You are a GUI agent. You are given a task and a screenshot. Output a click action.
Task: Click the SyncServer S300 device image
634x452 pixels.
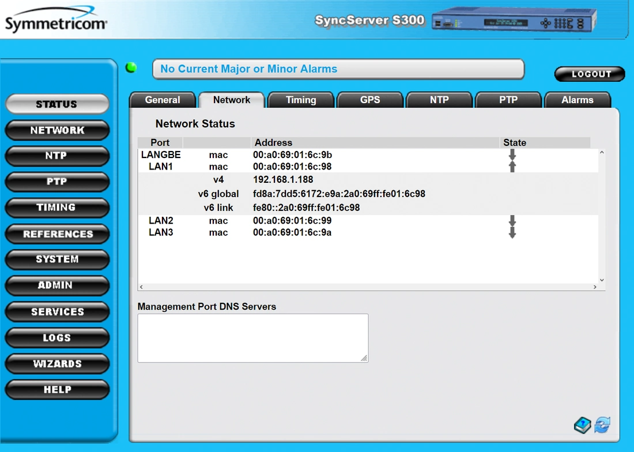pos(513,21)
